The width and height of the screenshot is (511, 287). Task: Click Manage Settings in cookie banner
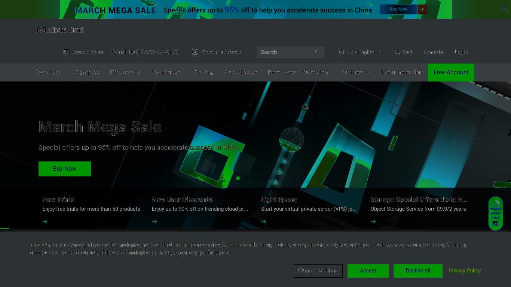pos(318,271)
